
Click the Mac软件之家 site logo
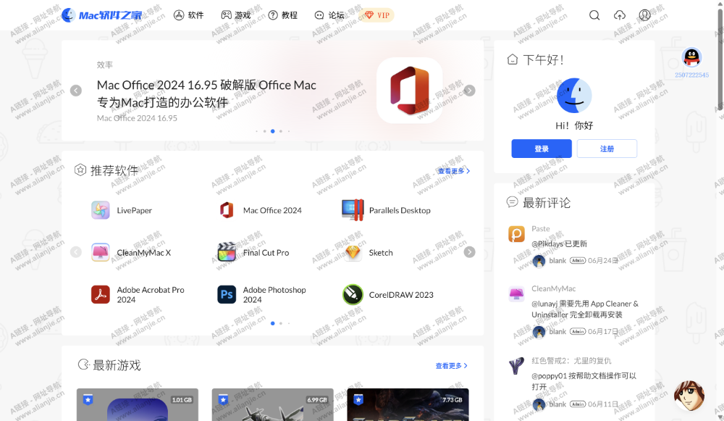pos(102,15)
